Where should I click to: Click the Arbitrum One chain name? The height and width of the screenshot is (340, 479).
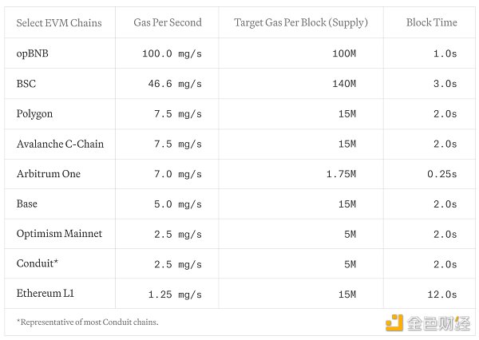[x=49, y=174]
